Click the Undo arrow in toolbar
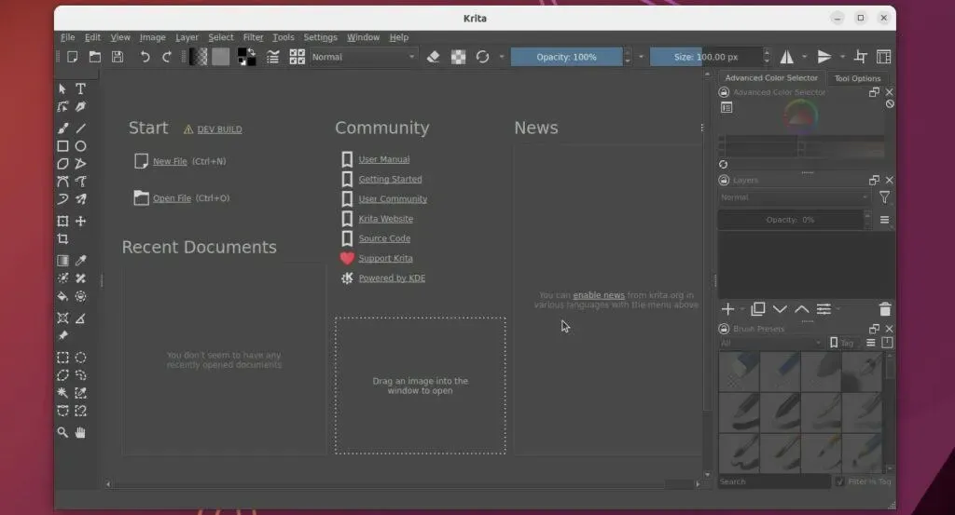Image resolution: width=955 pixels, height=515 pixels. click(x=145, y=57)
